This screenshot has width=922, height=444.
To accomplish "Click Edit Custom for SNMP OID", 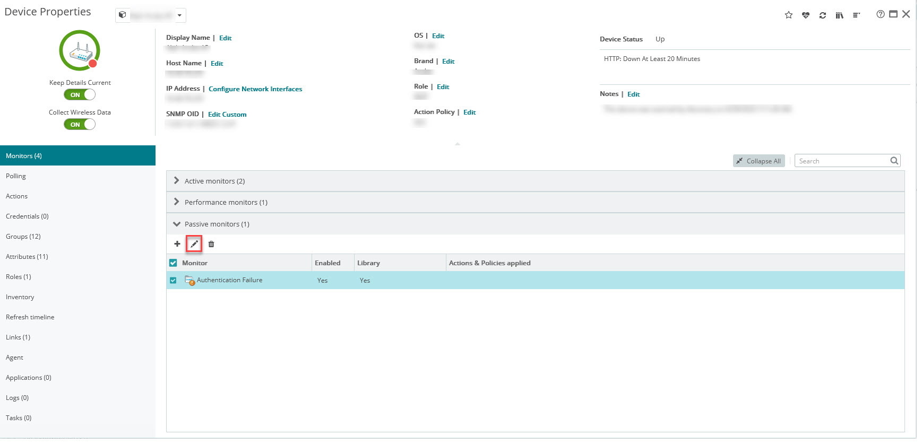I will click(227, 114).
